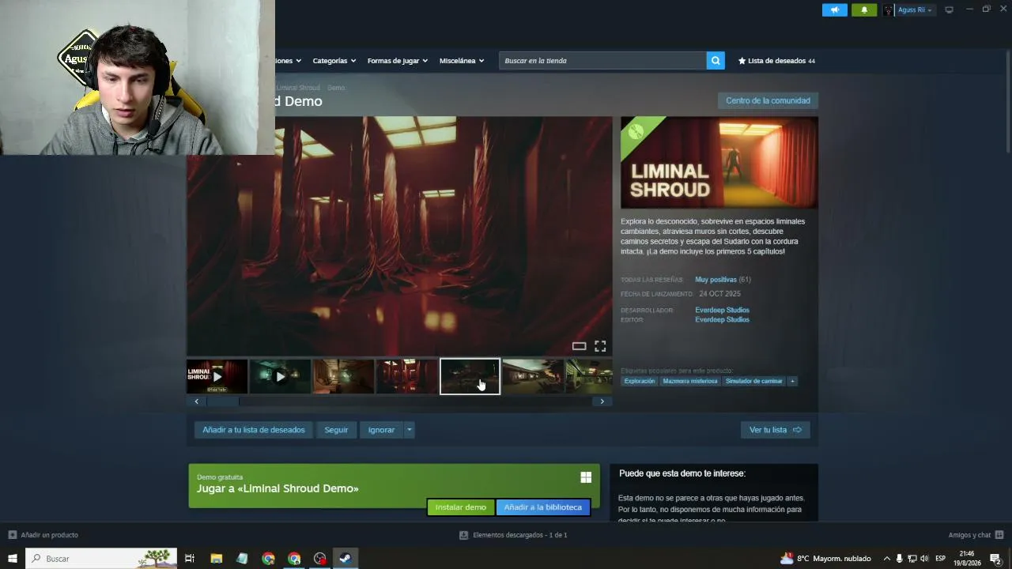1012x569 pixels.
Task: Play the second video thumbnail
Action: [x=281, y=376]
